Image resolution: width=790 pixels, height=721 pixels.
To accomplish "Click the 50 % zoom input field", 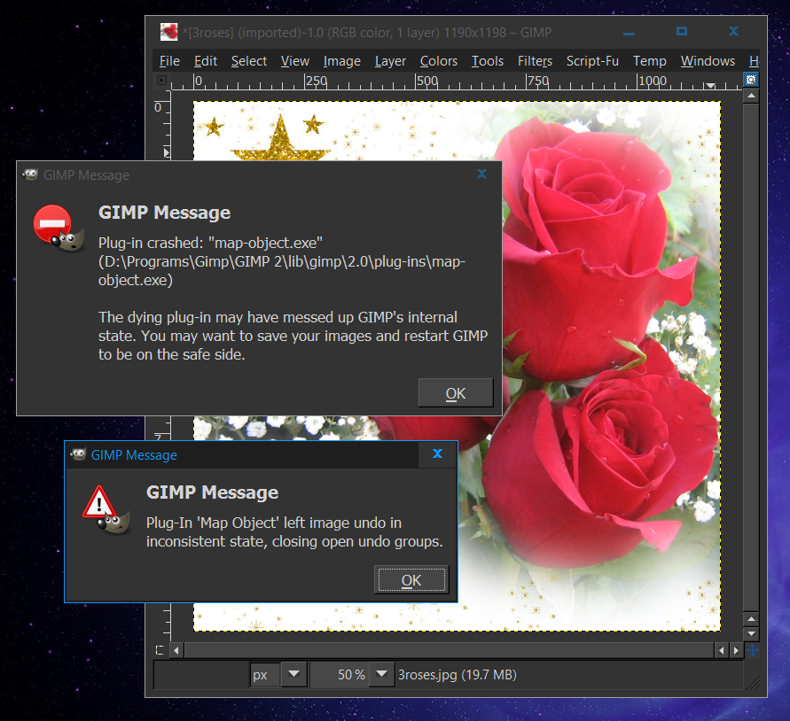I will pos(340,675).
